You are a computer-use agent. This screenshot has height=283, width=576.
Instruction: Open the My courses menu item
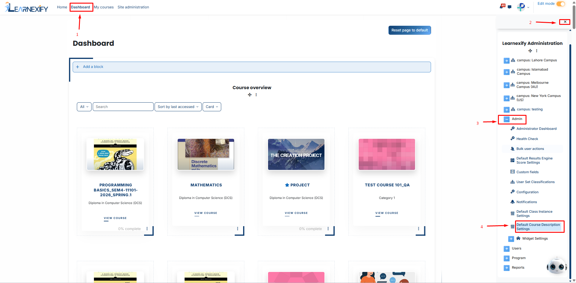[104, 7]
